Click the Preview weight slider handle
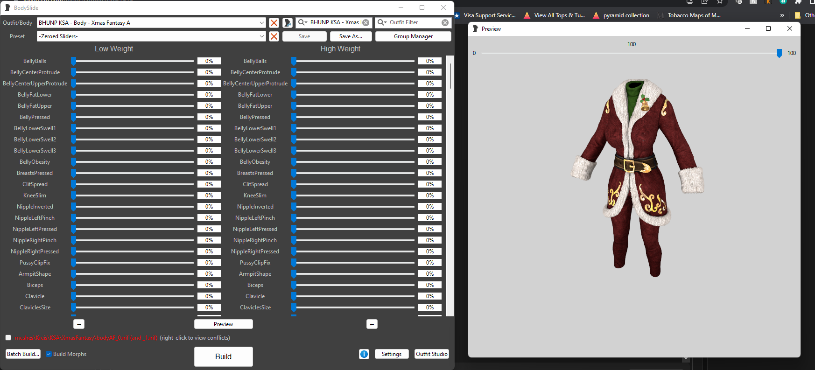The image size is (815, 370). pyautogui.click(x=779, y=53)
